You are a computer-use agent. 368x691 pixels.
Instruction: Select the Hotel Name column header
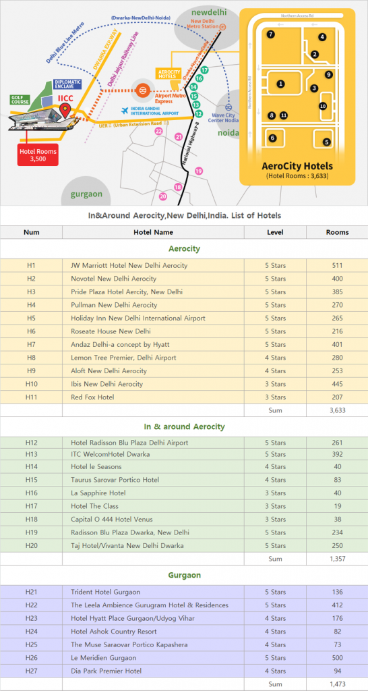click(x=153, y=232)
